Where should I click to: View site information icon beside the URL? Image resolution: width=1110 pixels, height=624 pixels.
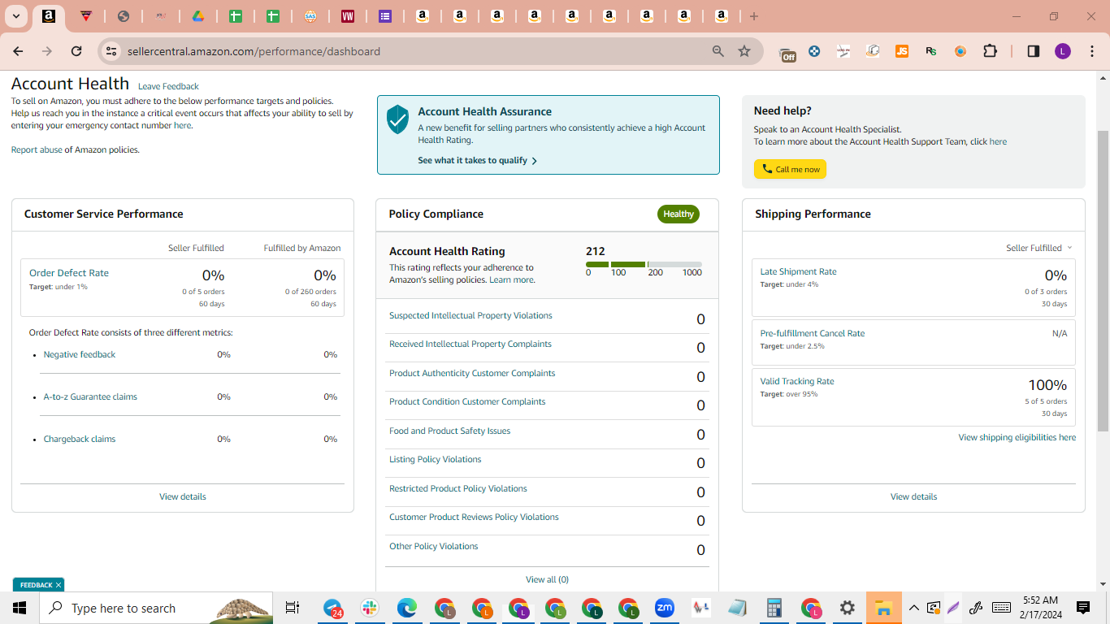tap(112, 51)
